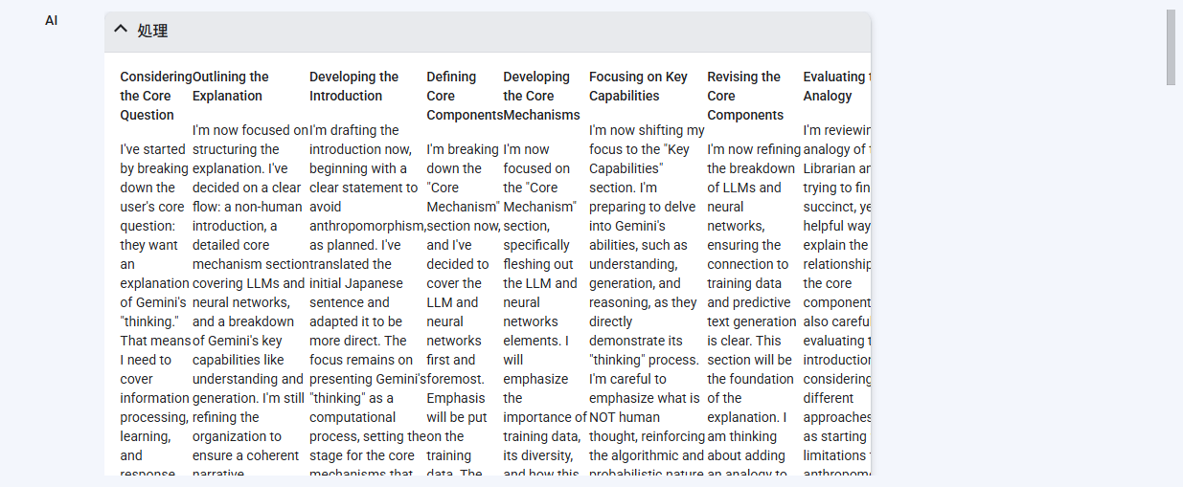Click the AI speaker label
Image resolution: width=1183 pixels, height=487 pixels.
51,20
